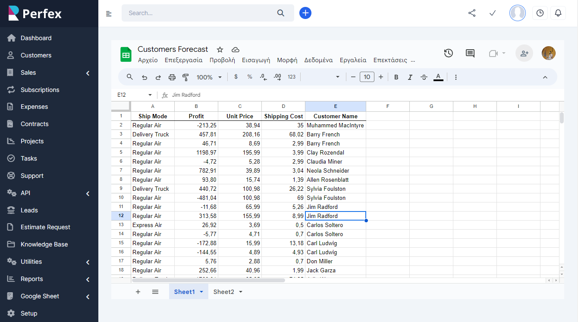Toggle Bold formatting on the selected cell
This screenshot has width=578, height=322.
[396, 76]
